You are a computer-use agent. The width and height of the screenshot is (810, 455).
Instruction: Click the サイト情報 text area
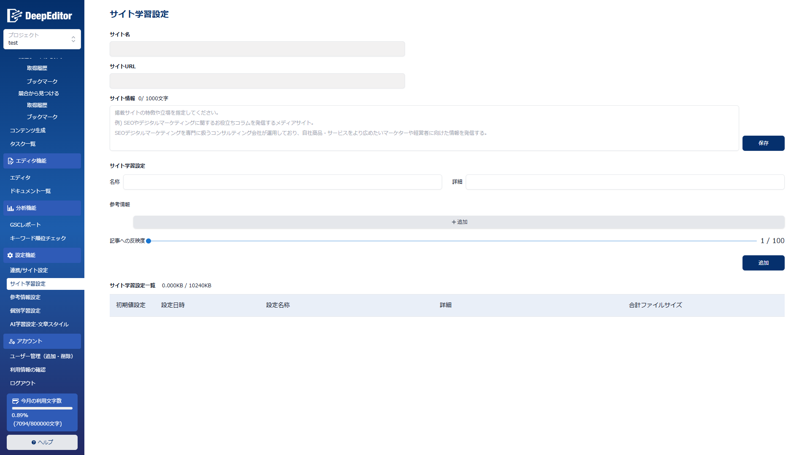424,128
